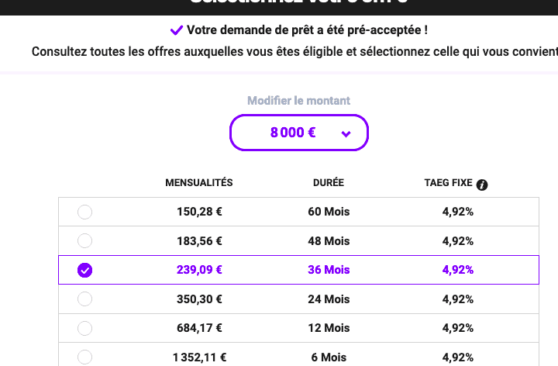The image size is (558, 366).
Task: Click the 684,17 € monthly payment
Action: point(199,328)
